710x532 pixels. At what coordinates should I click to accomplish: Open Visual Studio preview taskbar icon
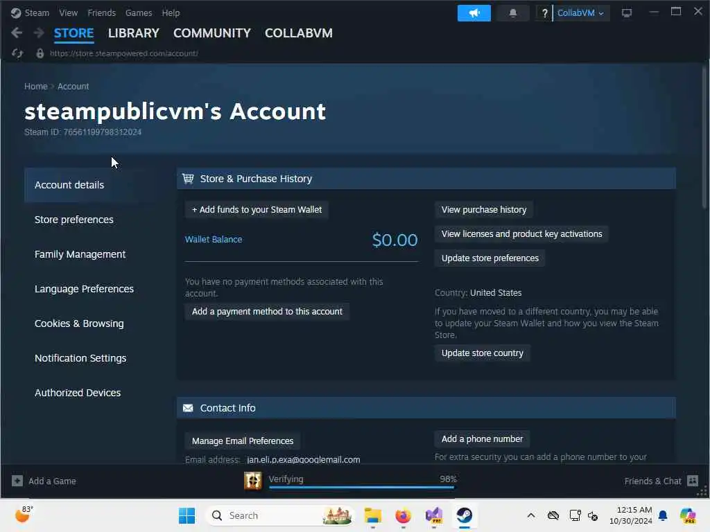pos(434,515)
